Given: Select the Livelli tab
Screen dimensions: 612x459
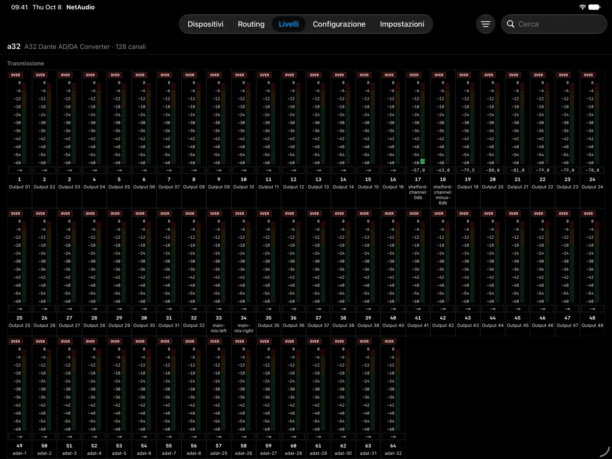Looking at the screenshot, I should tap(289, 24).
